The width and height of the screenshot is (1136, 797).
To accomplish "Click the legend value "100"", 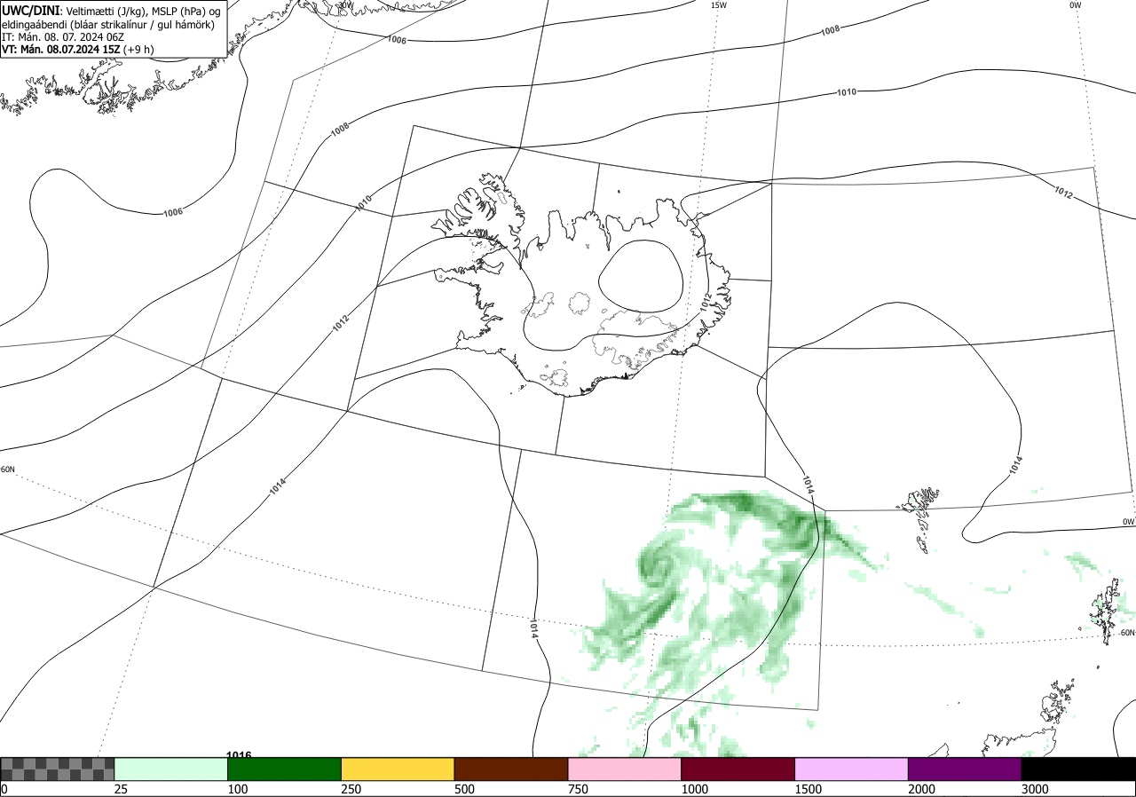I will click(238, 789).
